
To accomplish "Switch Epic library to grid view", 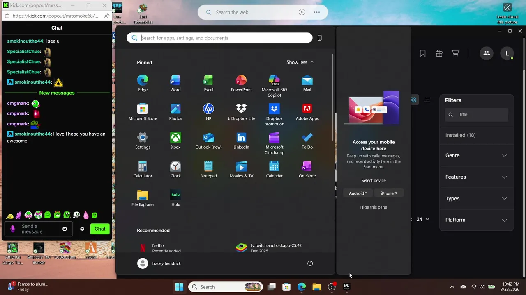I will [x=413, y=100].
